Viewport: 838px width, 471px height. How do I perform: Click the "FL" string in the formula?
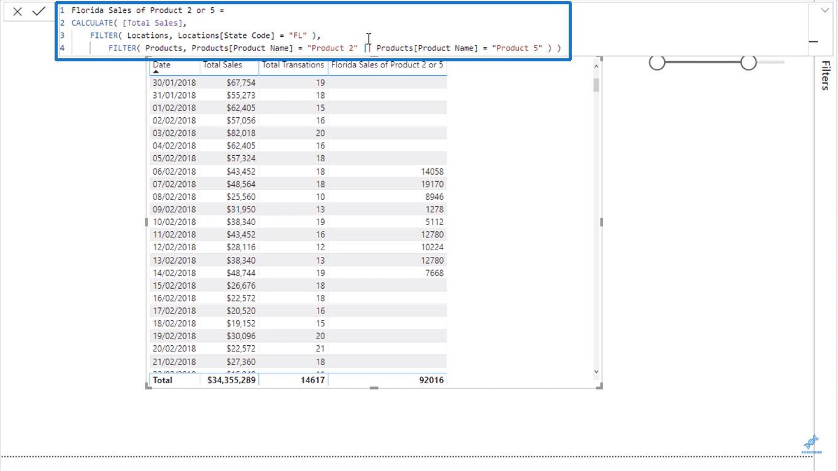point(298,36)
